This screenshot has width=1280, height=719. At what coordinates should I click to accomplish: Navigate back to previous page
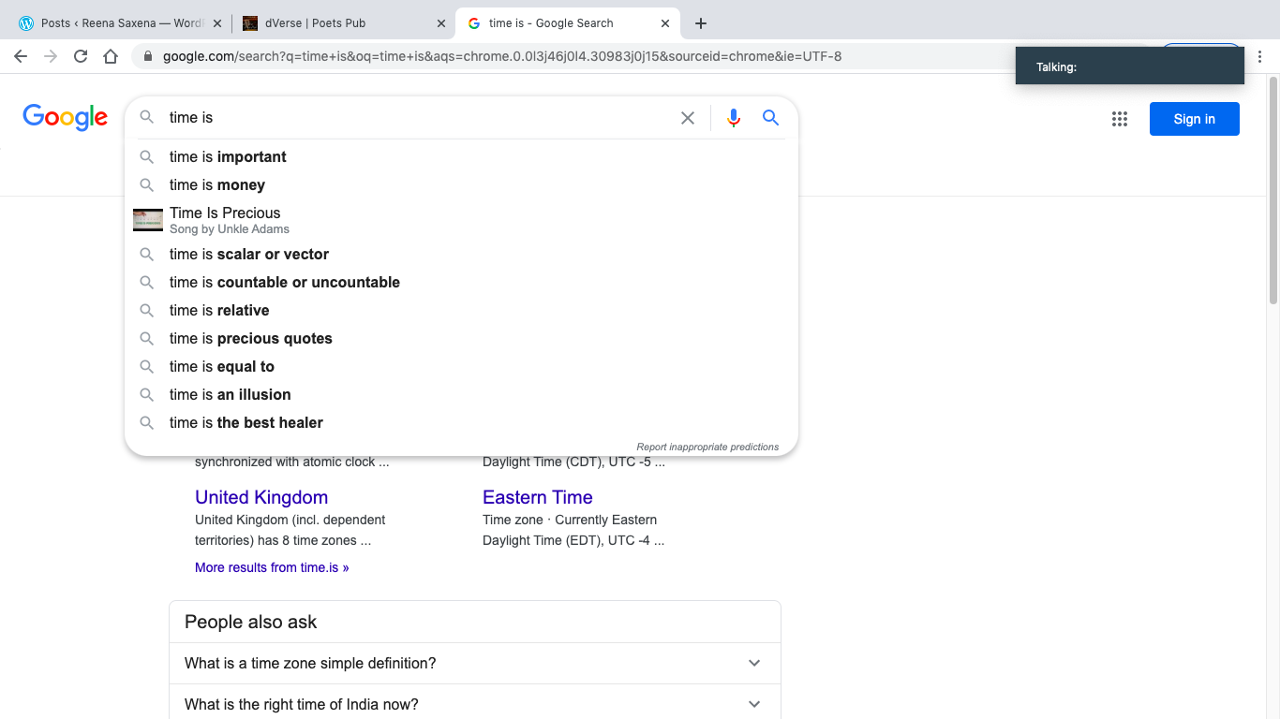[x=21, y=56]
